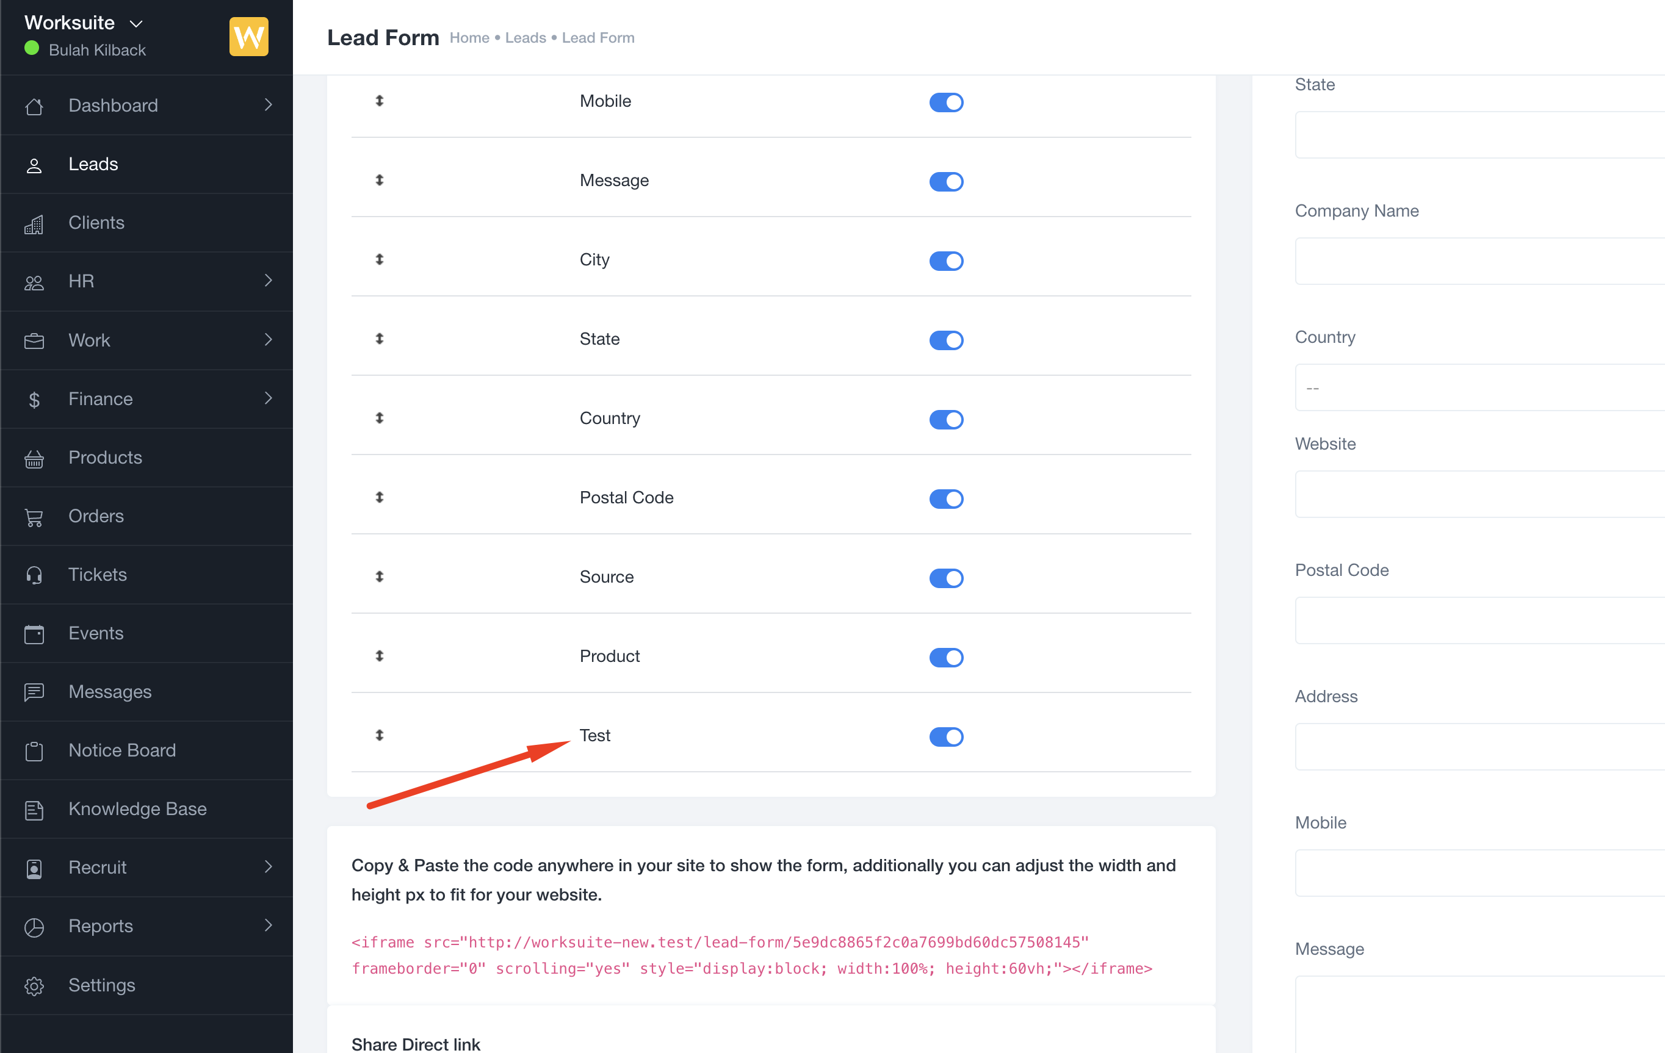Click the Leads breadcrumb link

click(x=525, y=38)
